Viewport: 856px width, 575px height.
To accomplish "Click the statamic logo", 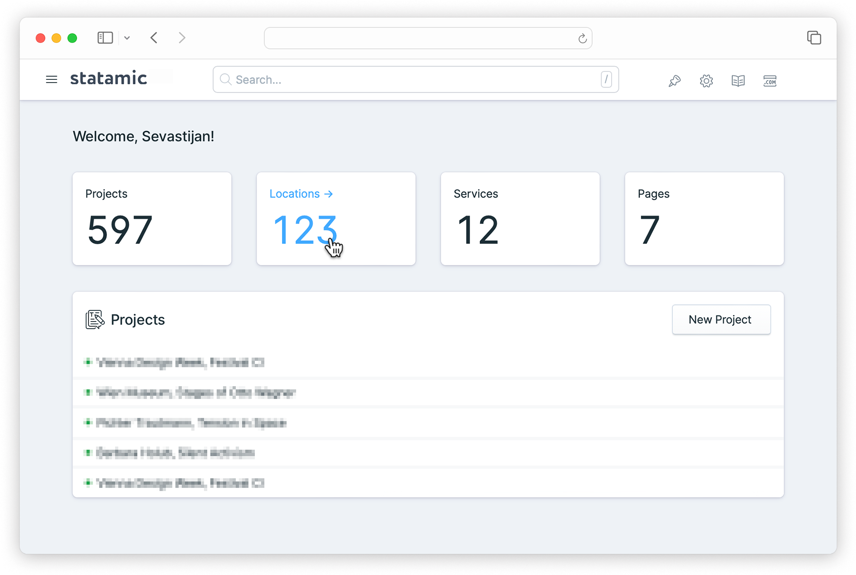I will coord(108,79).
